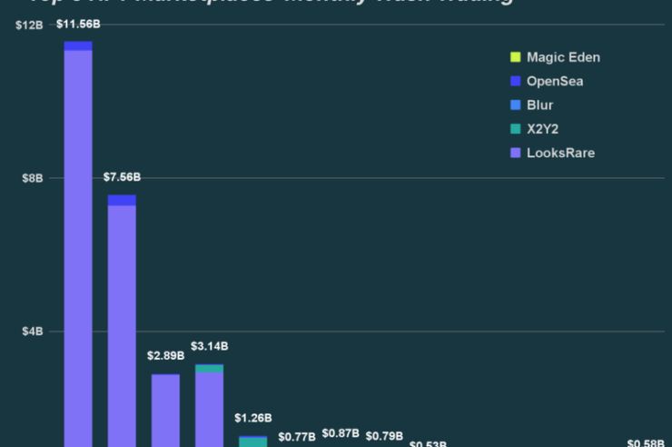Click the $4B y-axis label
The height and width of the screenshot is (447, 672).
pyautogui.click(x=33, y=332)
